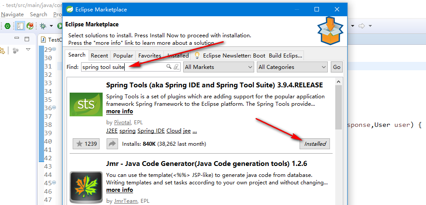Switch to the Popular tab
Image resolution: width=426 pixels, height=205 pixels.
point(123,55)
